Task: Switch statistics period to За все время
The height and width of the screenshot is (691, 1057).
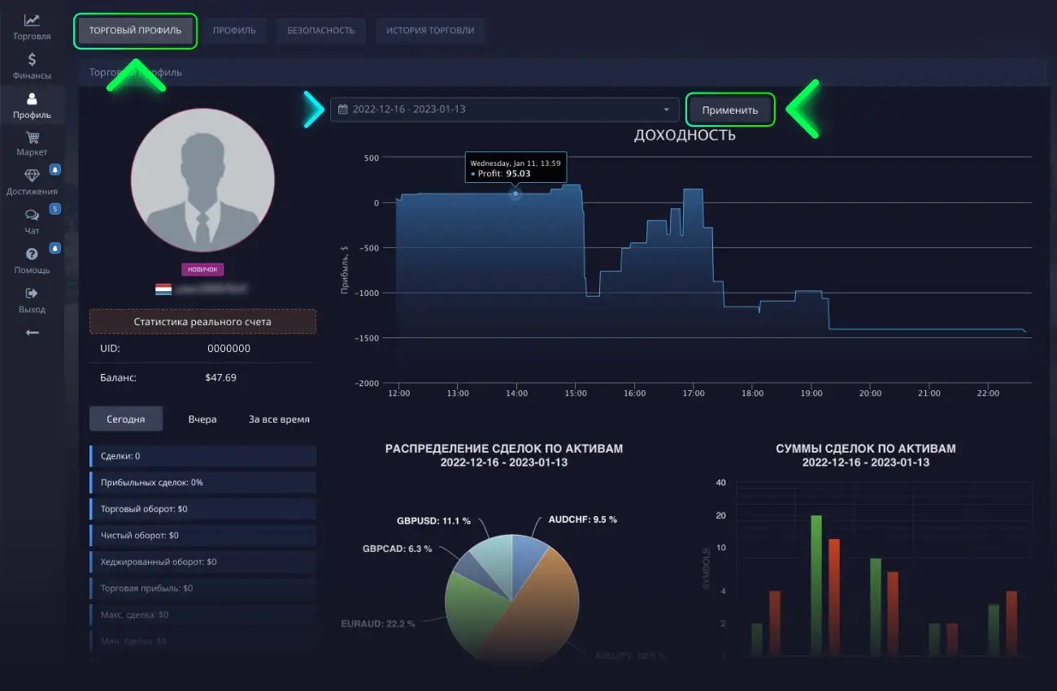Action: click(x=279, y=419)
